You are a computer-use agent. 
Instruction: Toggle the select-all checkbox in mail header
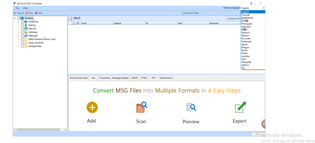tap(70, 23)
